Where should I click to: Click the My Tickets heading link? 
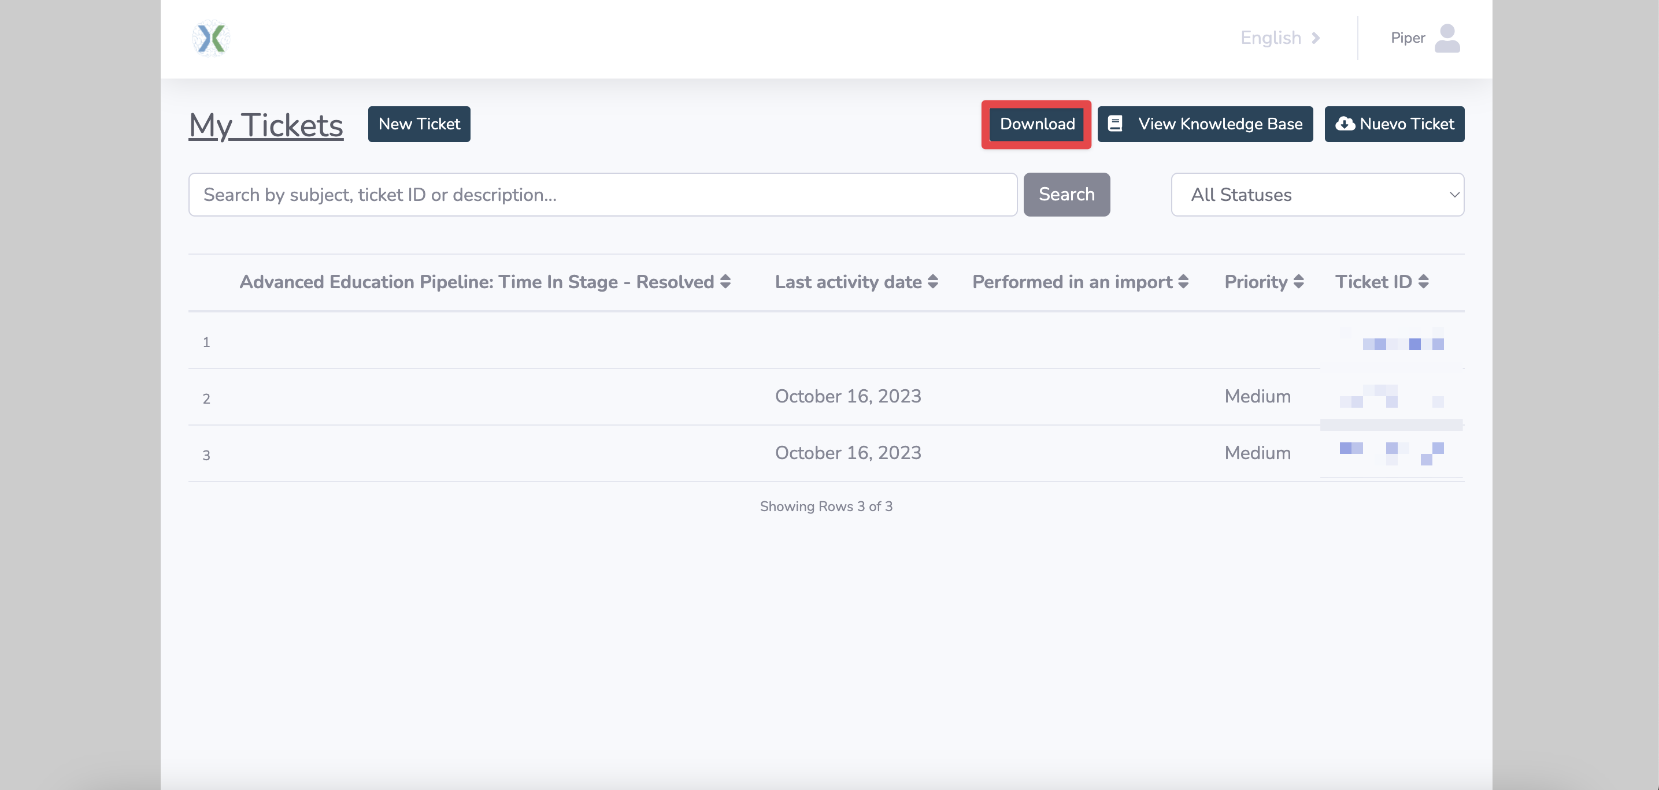(265, 125)
